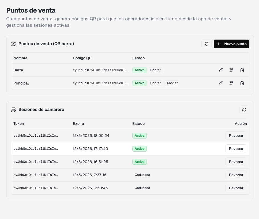Click the Barra row QR code string
This screenshot has height=219, width=259.
100,70
